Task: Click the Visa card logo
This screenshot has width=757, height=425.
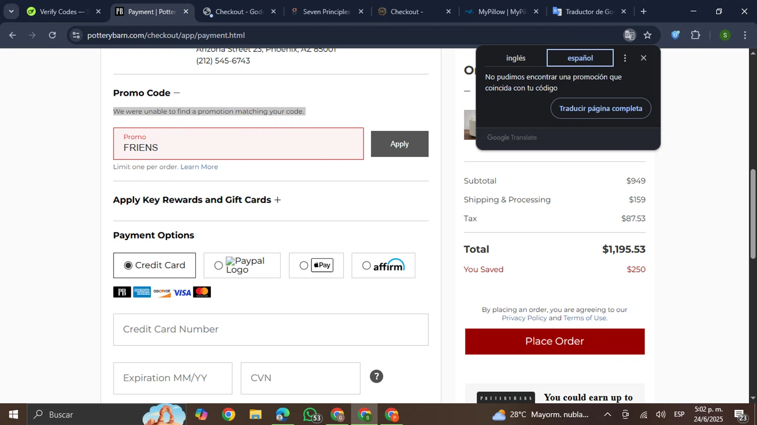Action: [x=182, y=292]
